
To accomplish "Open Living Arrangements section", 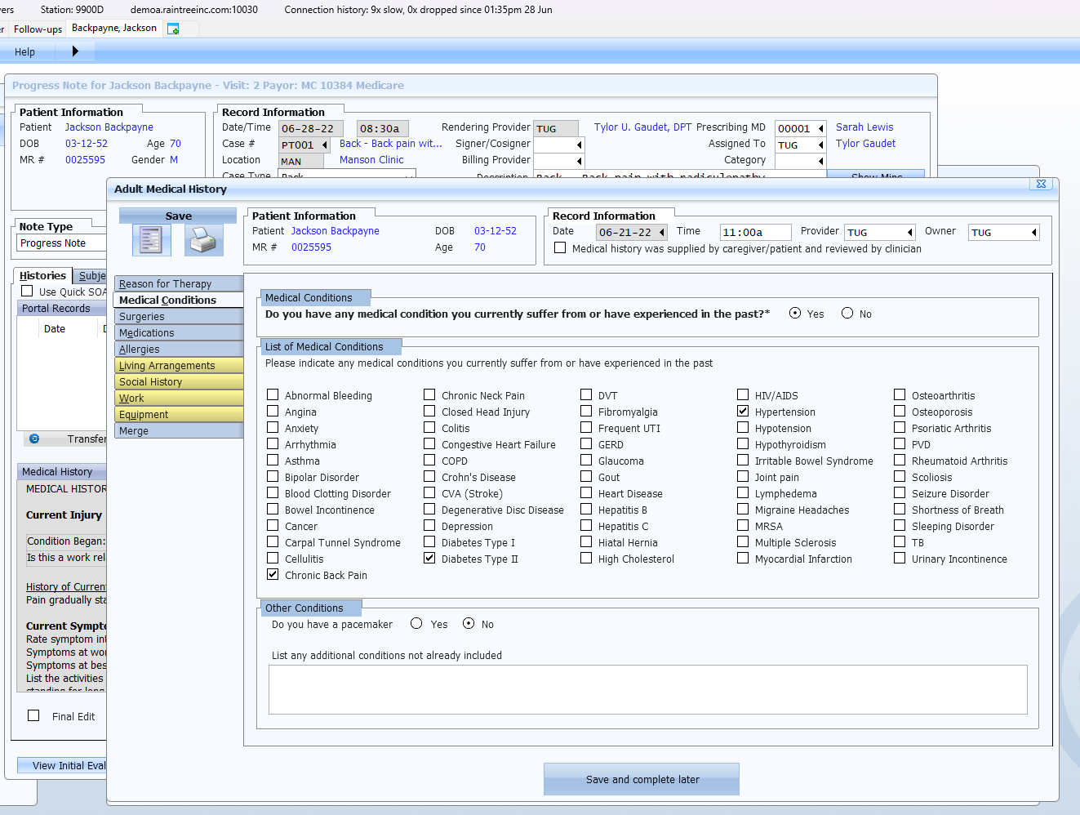I will click(x=179, y=365).
